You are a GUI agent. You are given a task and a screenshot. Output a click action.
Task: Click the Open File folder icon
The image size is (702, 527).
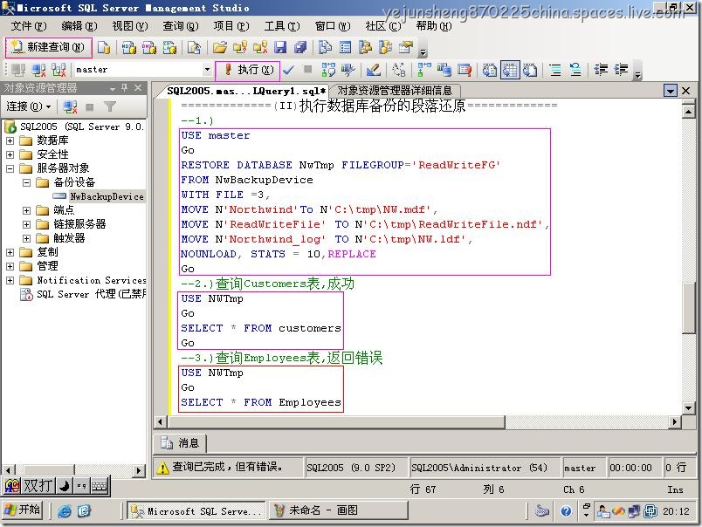click(219, 47)
